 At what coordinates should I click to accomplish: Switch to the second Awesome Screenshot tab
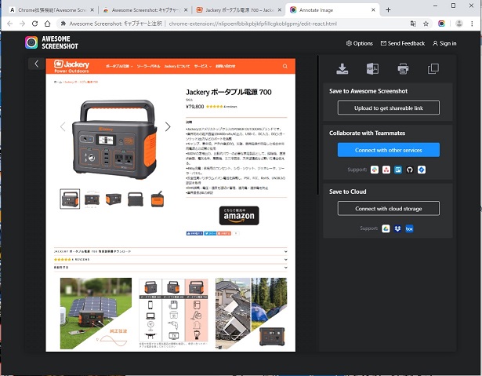click(x=146, y=10)
